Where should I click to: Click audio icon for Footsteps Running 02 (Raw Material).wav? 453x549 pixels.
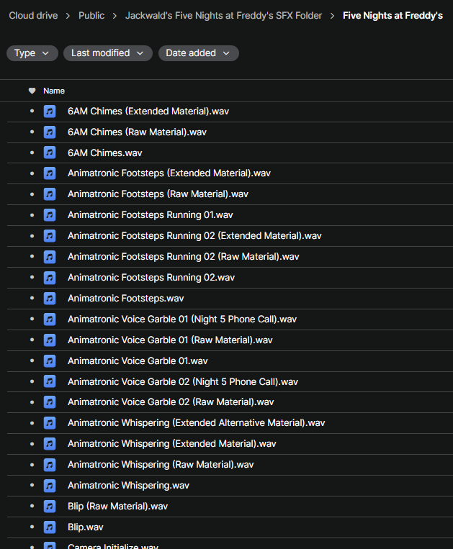50,257
